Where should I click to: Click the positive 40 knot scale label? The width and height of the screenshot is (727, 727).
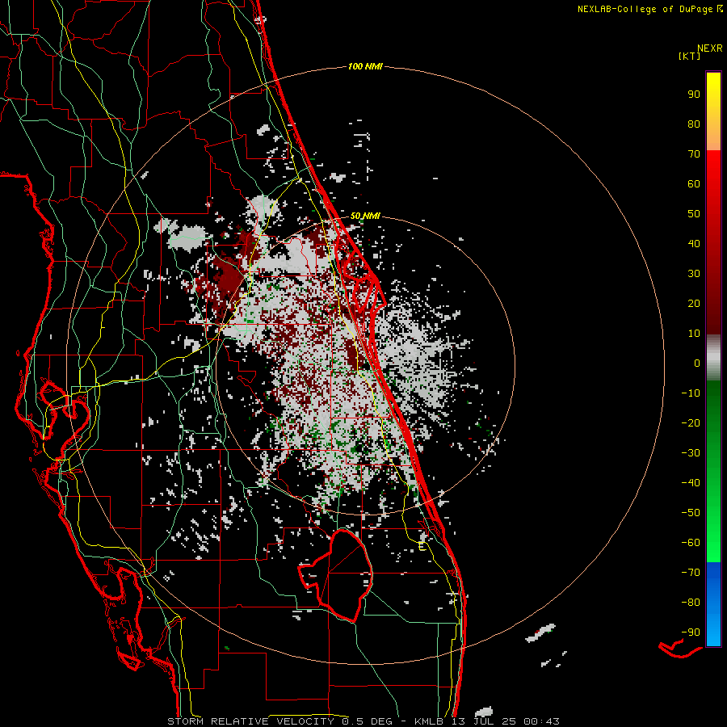point(694,243)
